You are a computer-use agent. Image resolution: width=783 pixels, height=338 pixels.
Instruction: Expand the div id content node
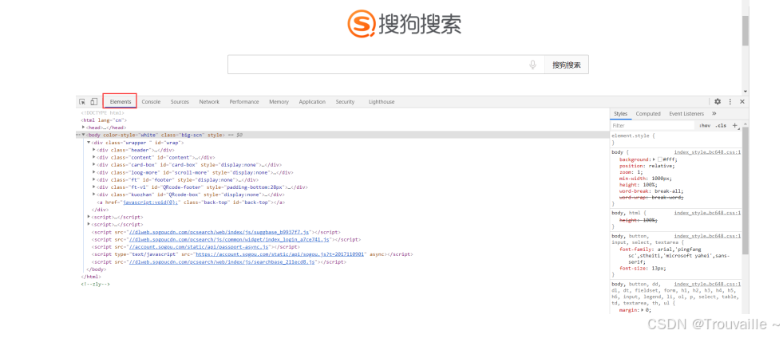[x=94, y=158]
